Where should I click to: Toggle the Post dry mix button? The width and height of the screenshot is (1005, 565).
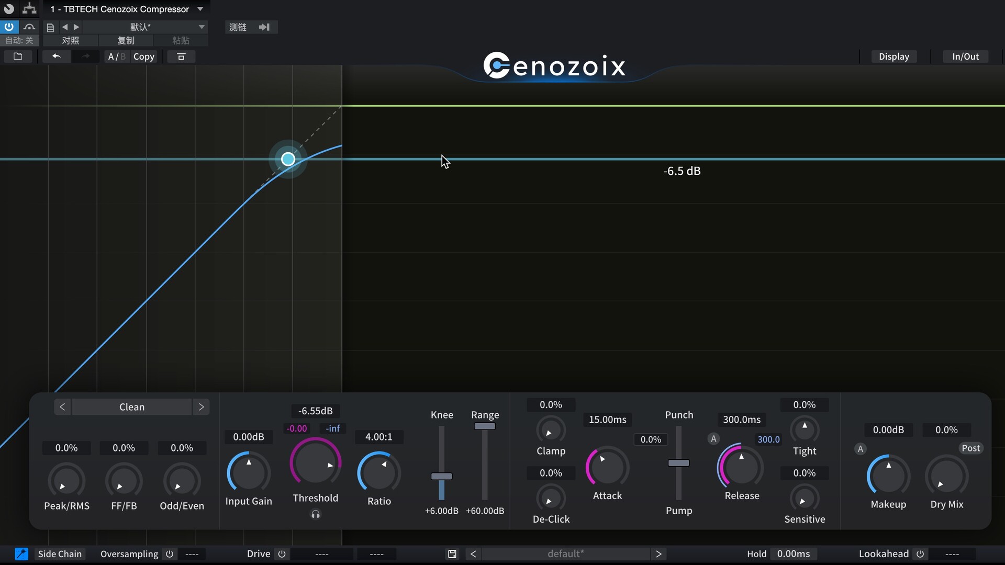pyautogui.click(x=970, y=448)
